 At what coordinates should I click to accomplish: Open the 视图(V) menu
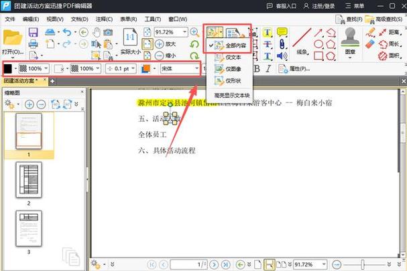[x=55, y=19]
